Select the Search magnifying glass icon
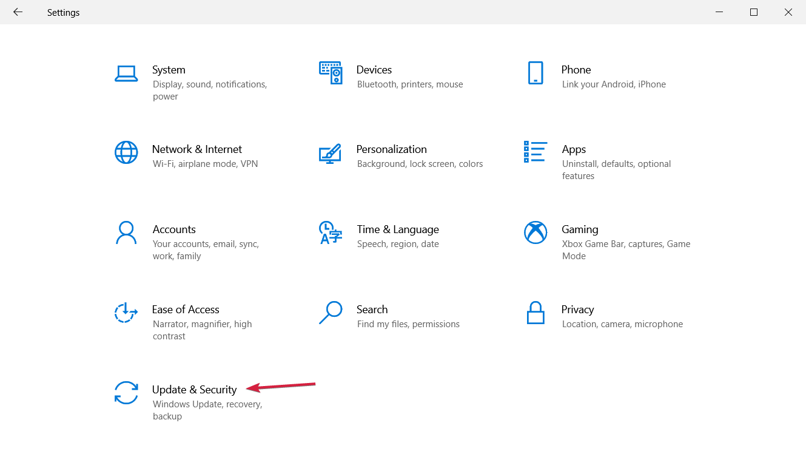The width and height of the screenshot is (806, 451). click(x=331, y=313)
